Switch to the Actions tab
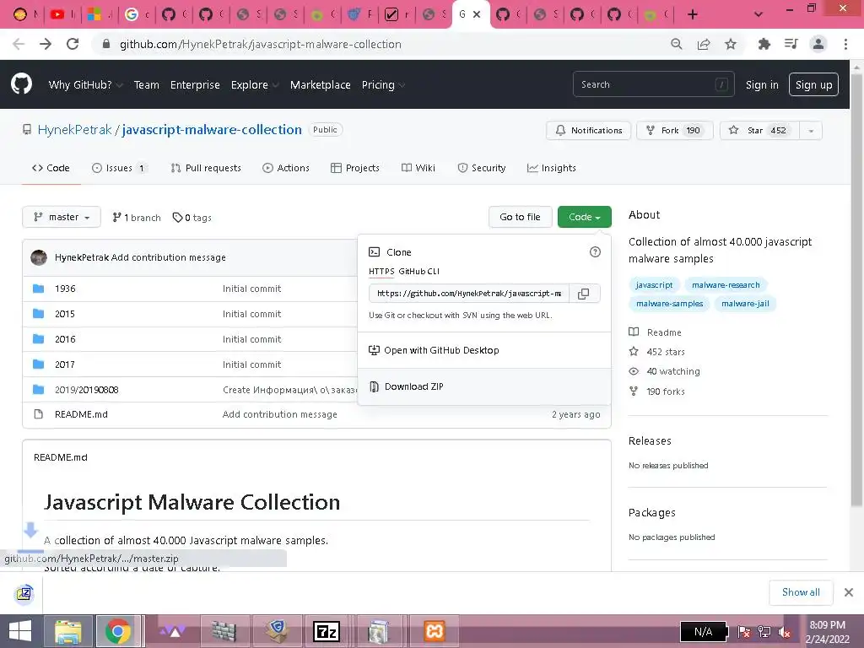864x648 pixels. point(286,168)
